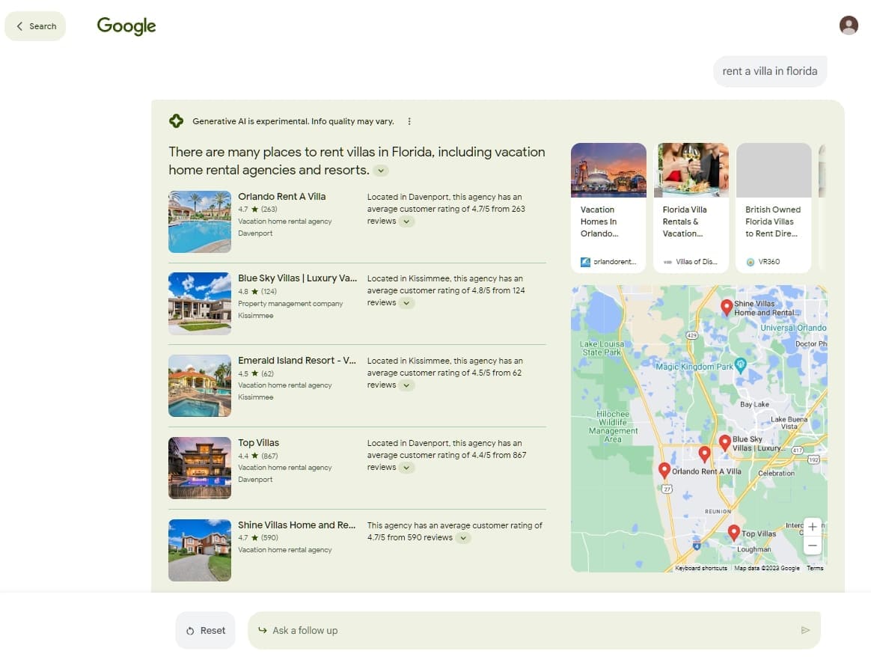
Task: Click the orlandorent site favicon
Action: pyautogui.click(x=585, y=262)
